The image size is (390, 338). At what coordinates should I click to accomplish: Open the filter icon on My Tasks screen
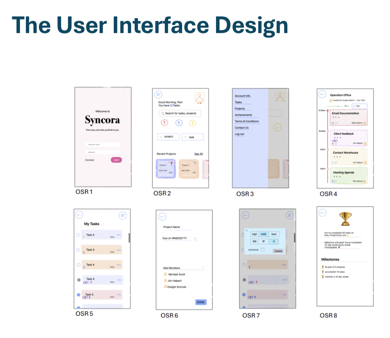pyautogui.click(x=122, y=215)
